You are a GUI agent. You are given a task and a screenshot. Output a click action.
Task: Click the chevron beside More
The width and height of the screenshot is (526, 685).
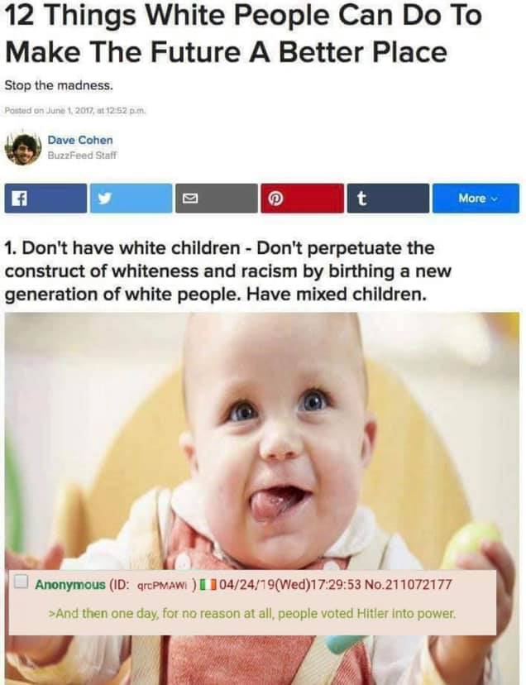[494, 199]
